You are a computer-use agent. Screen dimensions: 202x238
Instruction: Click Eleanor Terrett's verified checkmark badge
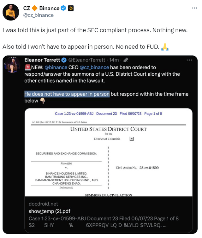click(64, 59)
